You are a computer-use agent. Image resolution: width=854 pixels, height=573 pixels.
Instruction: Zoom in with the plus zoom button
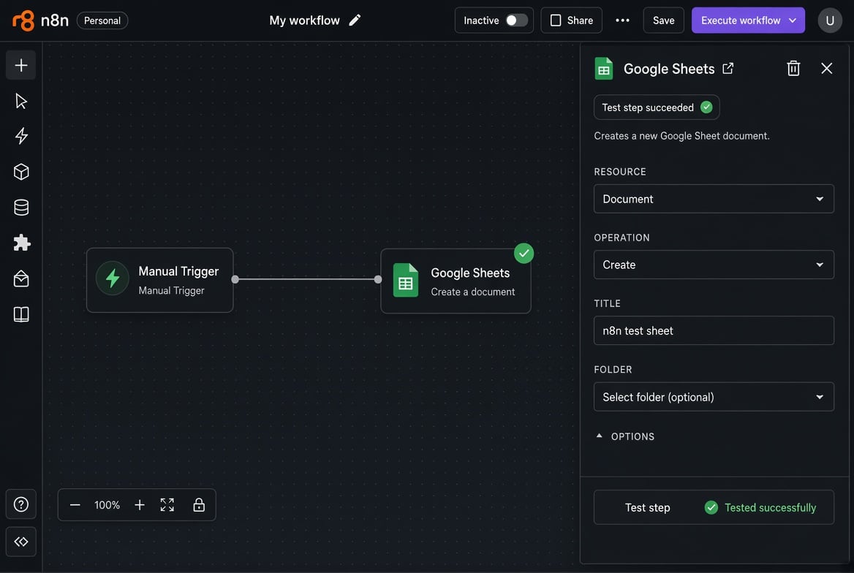click(x=140, y=505)
